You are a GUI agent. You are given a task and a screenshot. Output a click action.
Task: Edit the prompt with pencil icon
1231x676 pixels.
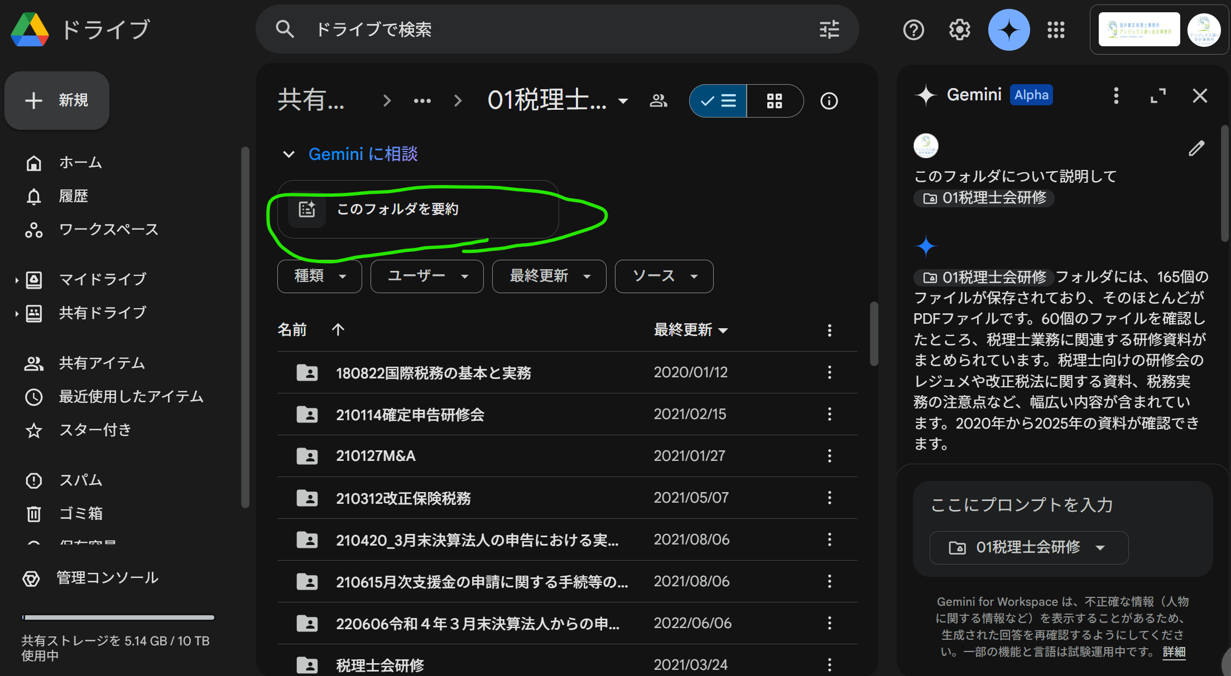[1196, 148]
